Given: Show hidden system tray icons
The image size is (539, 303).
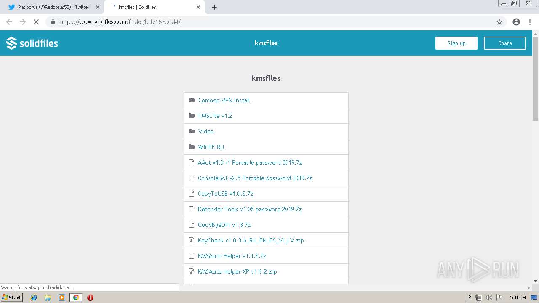Looking at the screenshot, I should point(470,298).
